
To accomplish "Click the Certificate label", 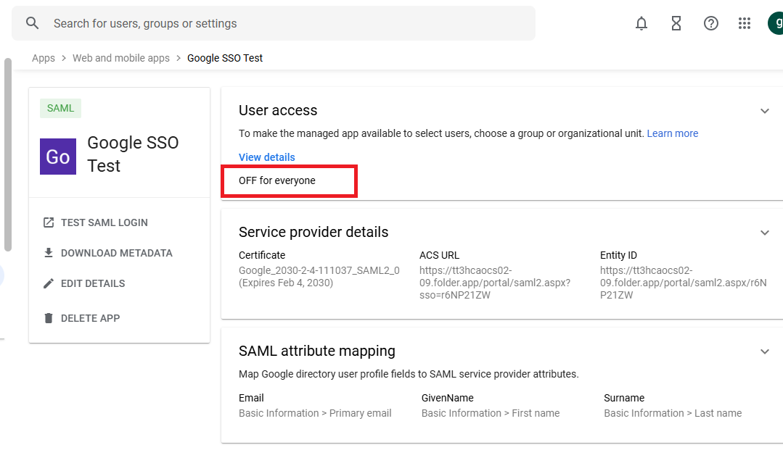I will (x=262, y=255).
